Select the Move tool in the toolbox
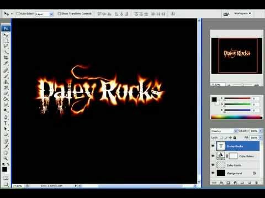Image resolution: width=265 pixels, height=198 pixels. click(6, 35)
